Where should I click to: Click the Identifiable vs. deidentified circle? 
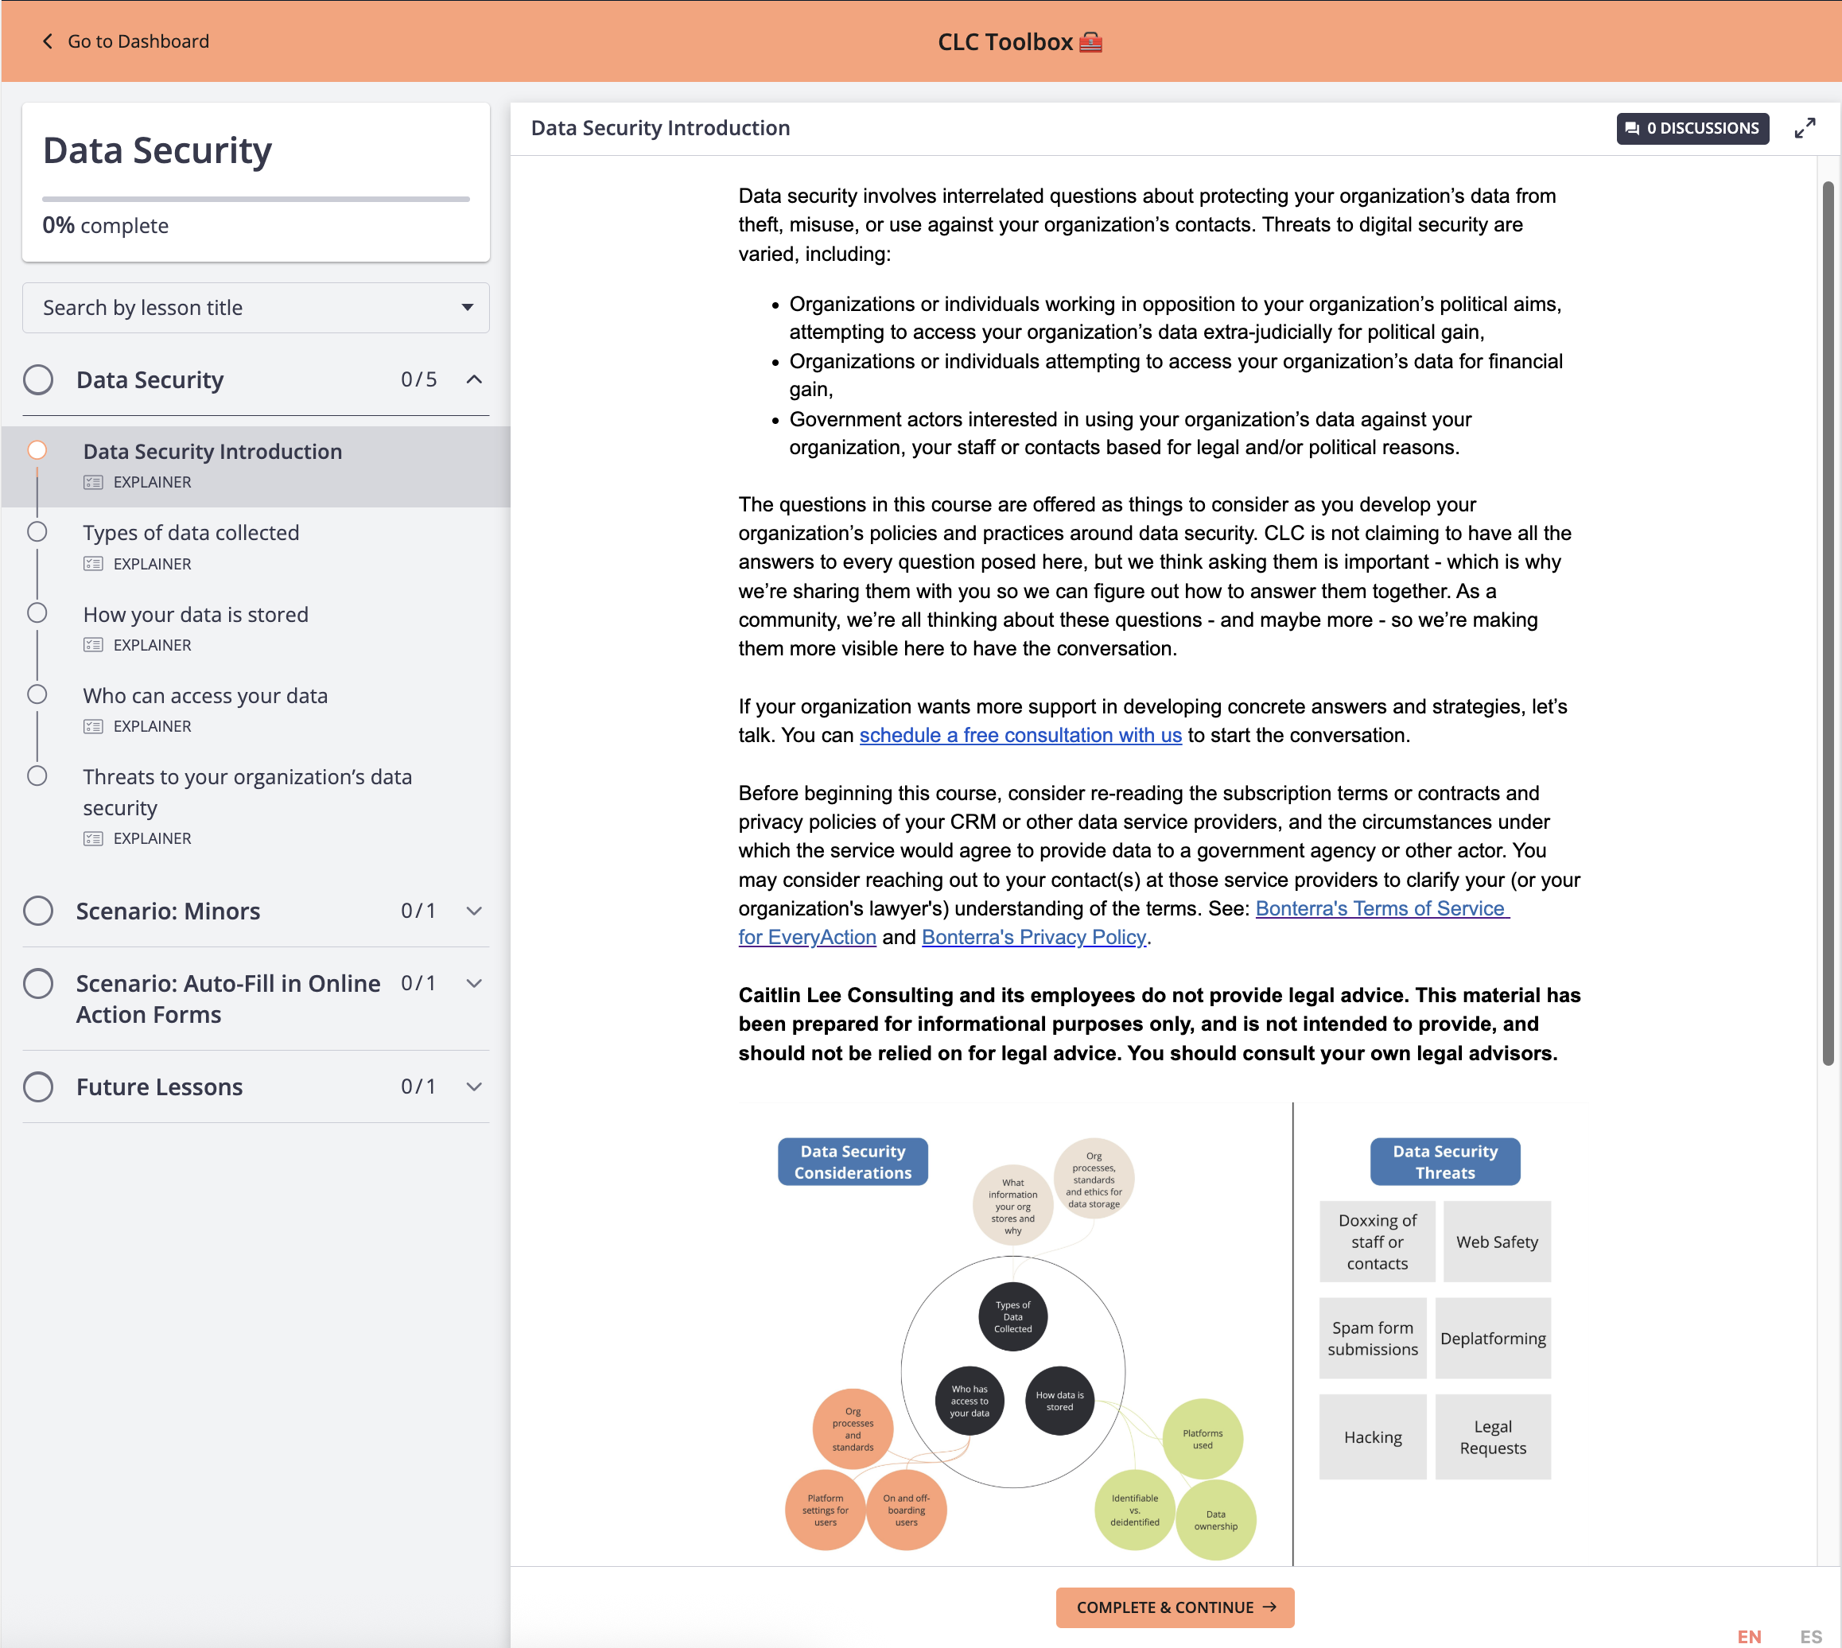coord(1134,1510)
